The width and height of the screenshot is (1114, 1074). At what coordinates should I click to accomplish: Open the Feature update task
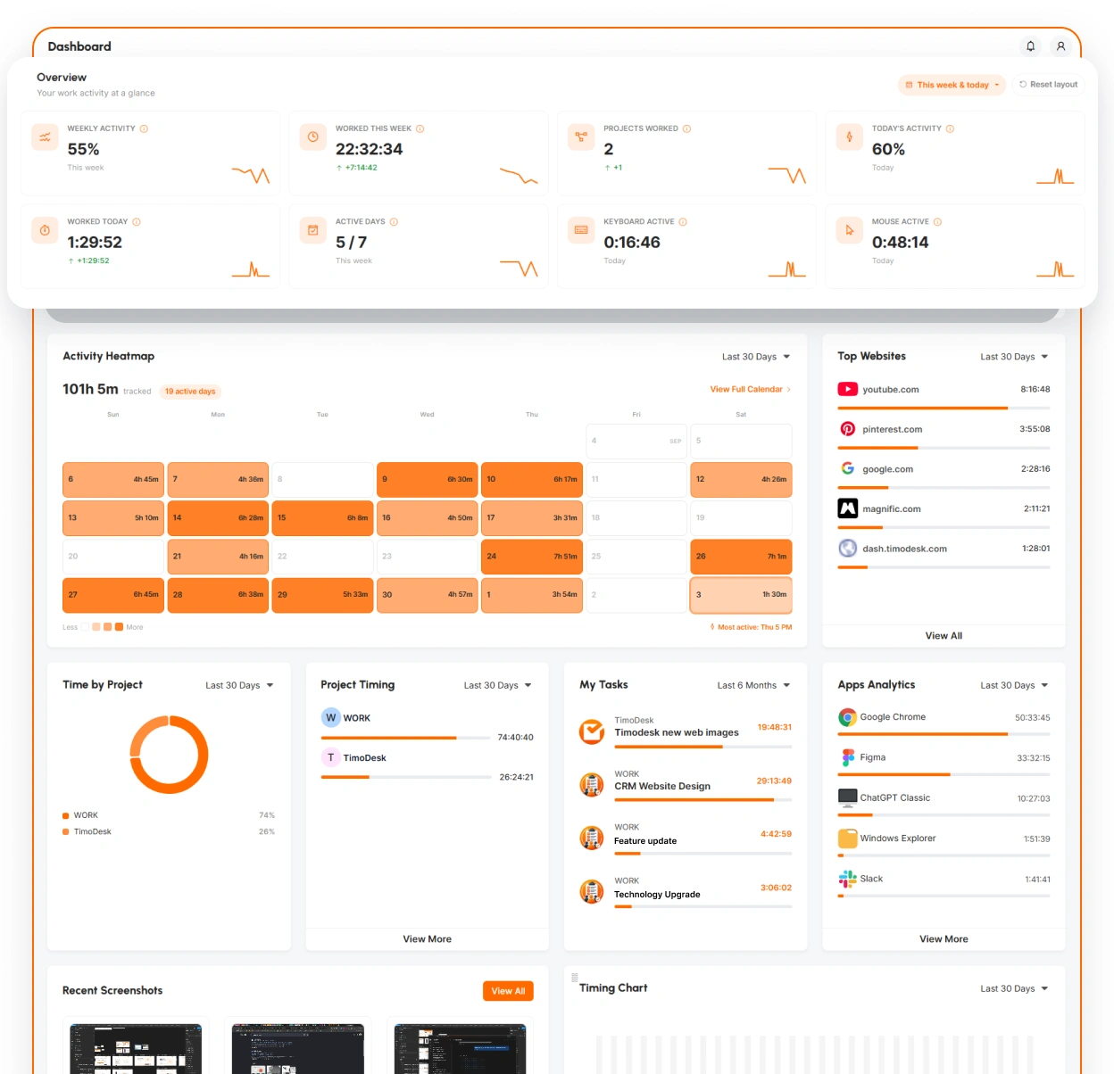click(685, 839)
